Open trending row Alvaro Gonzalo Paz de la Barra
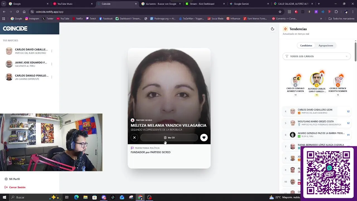Viewport: 357px width, 201px height. 317,135
